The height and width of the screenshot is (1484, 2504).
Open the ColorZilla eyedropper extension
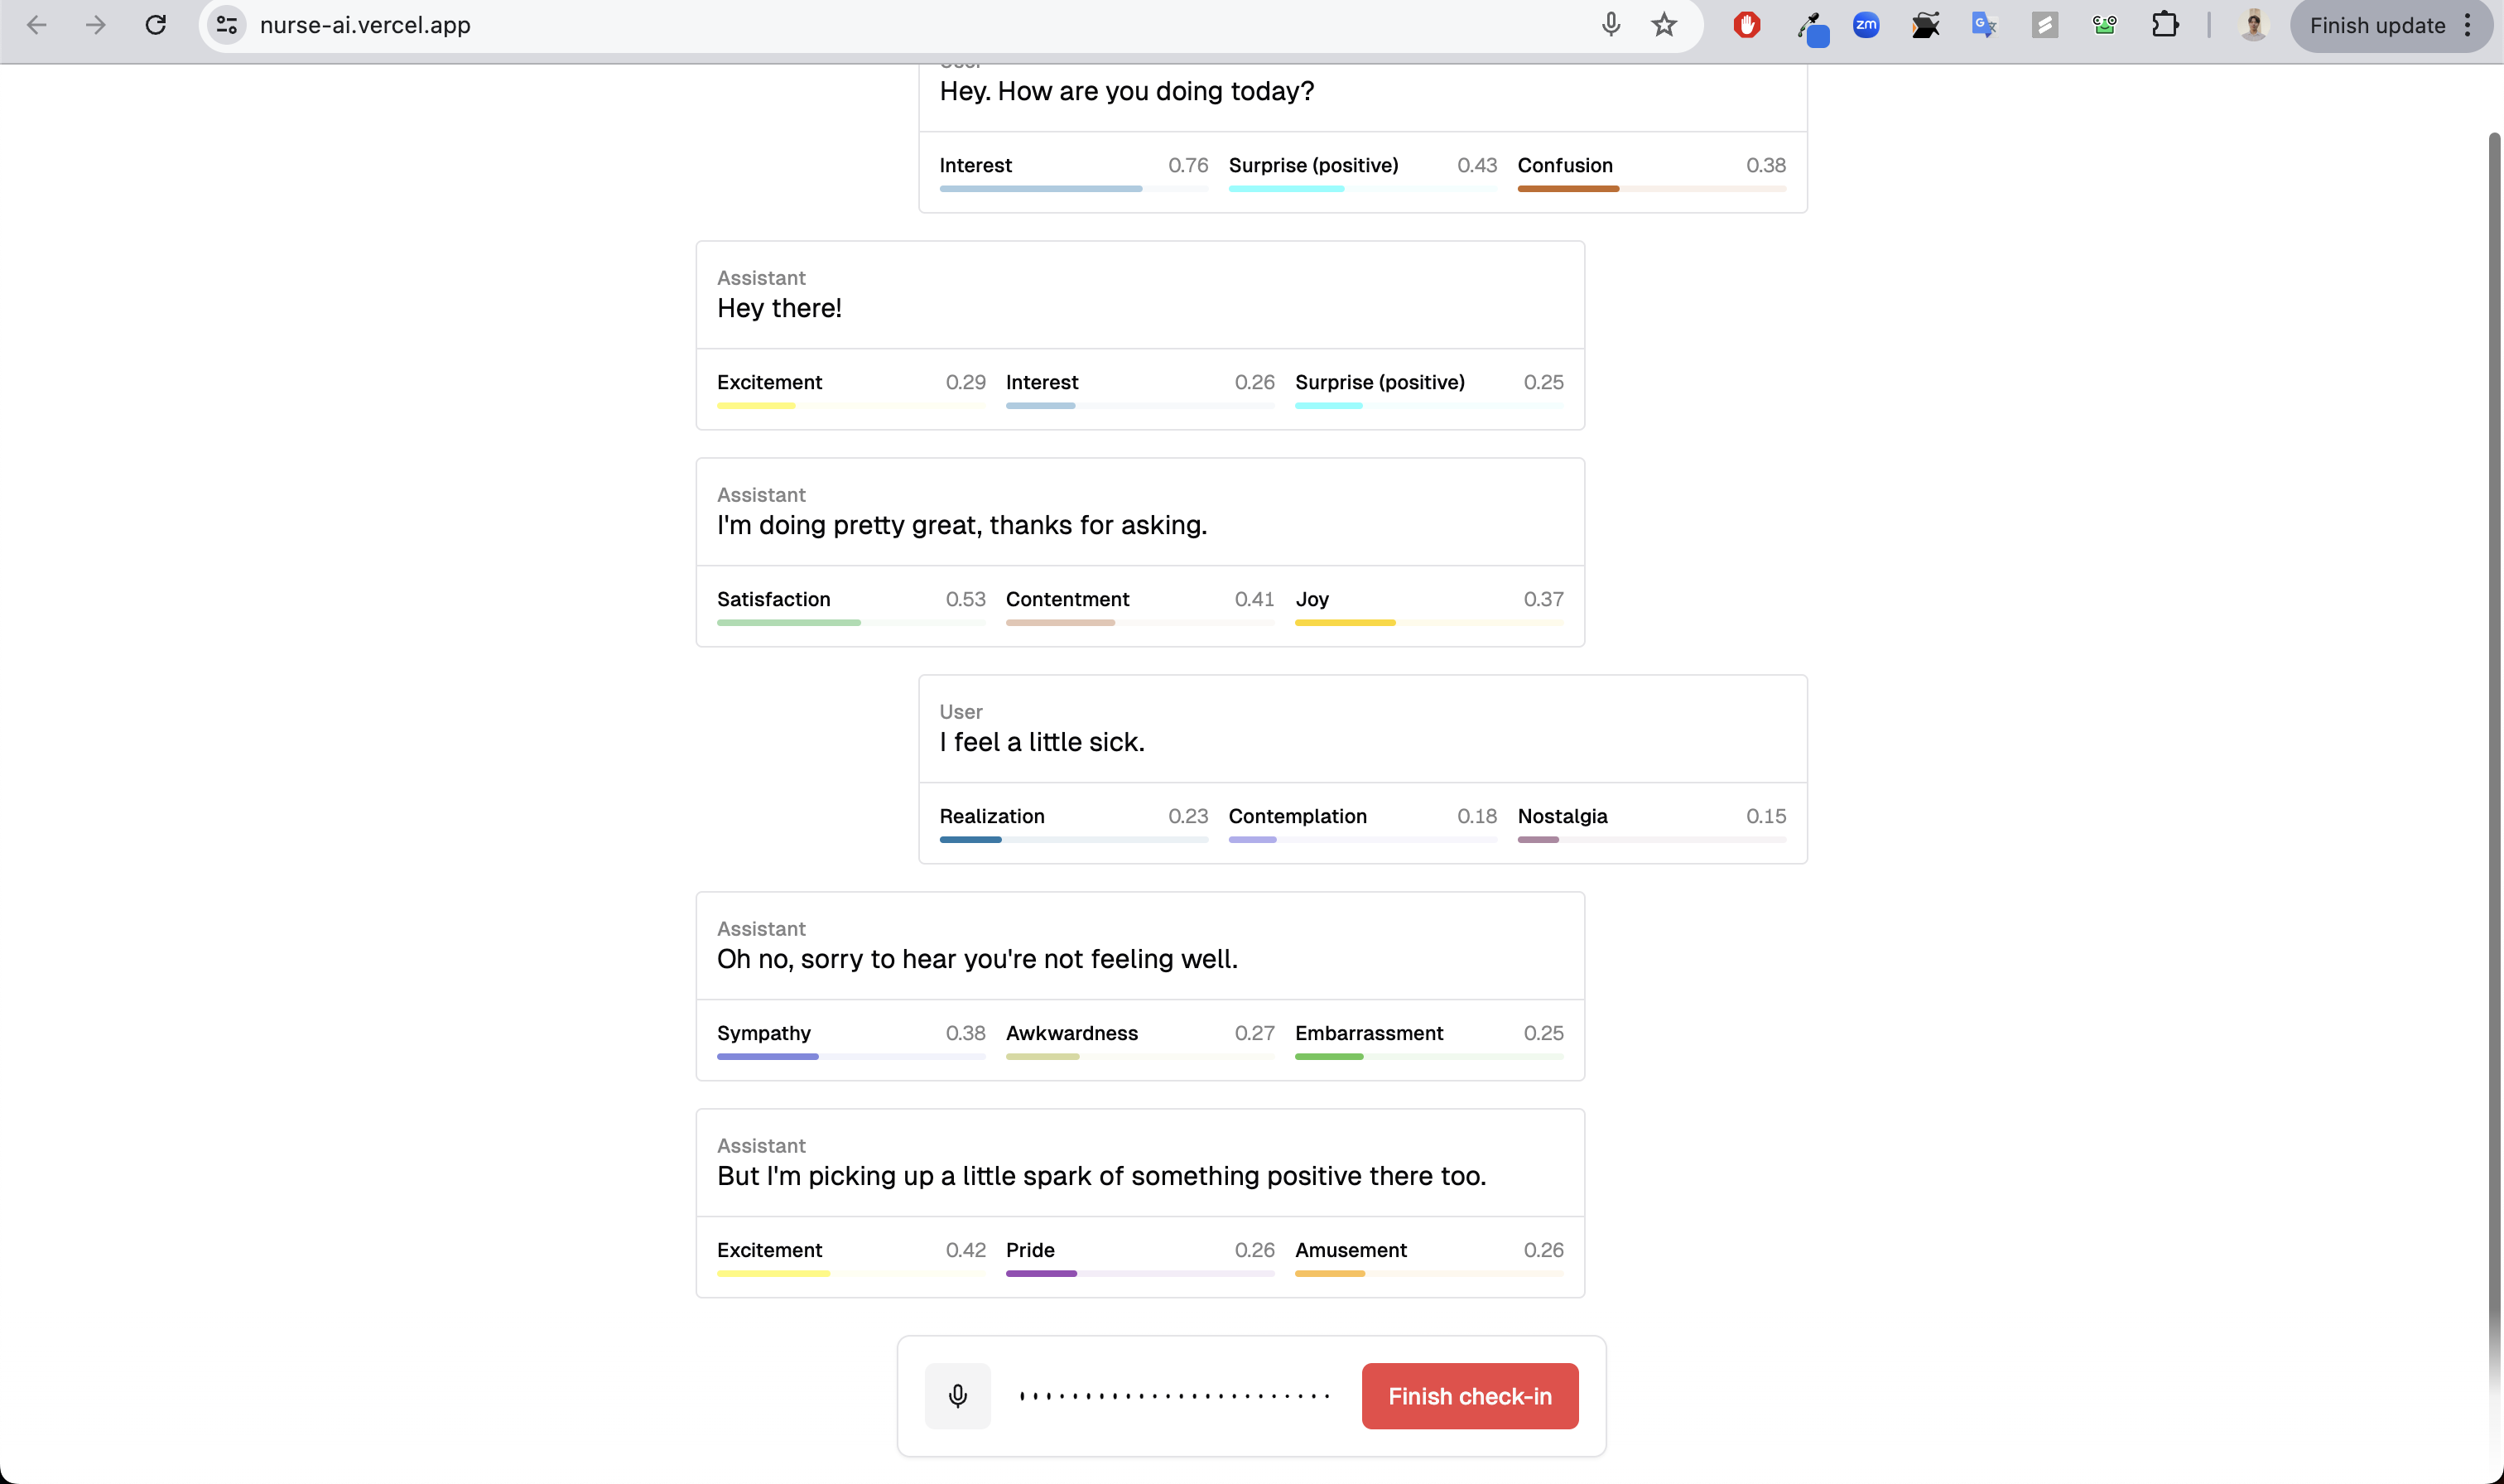1810,27
